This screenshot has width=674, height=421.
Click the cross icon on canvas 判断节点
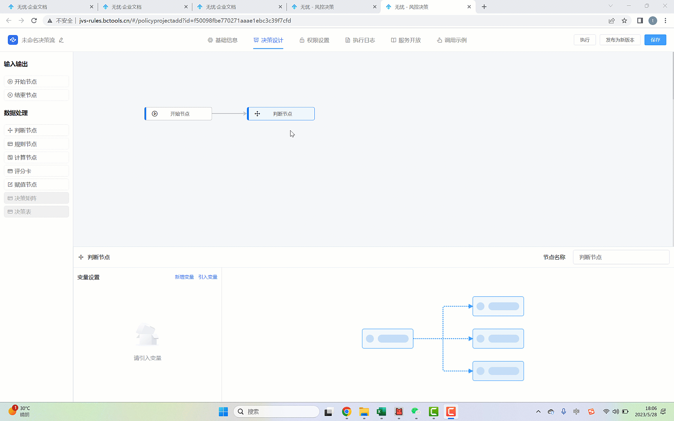pos(257,114)
